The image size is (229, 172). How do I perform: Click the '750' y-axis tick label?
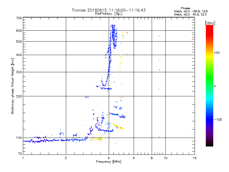(x=19, y=18)
